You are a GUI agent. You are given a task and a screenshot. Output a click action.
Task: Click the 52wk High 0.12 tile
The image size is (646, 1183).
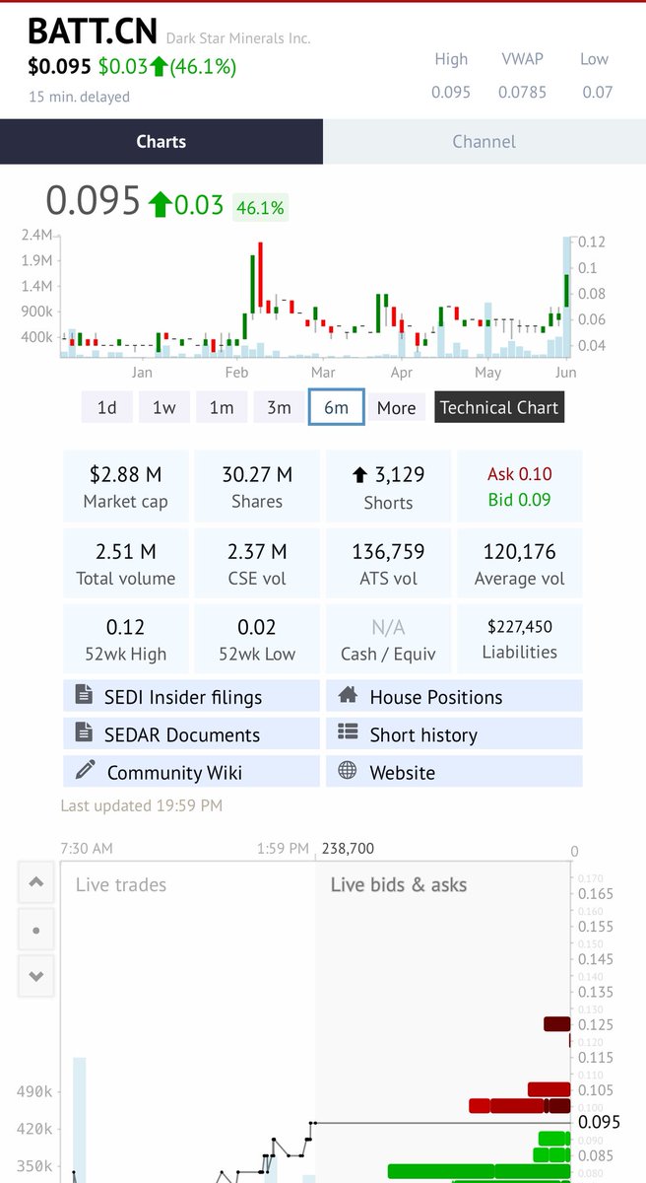(x=126, y=640)
